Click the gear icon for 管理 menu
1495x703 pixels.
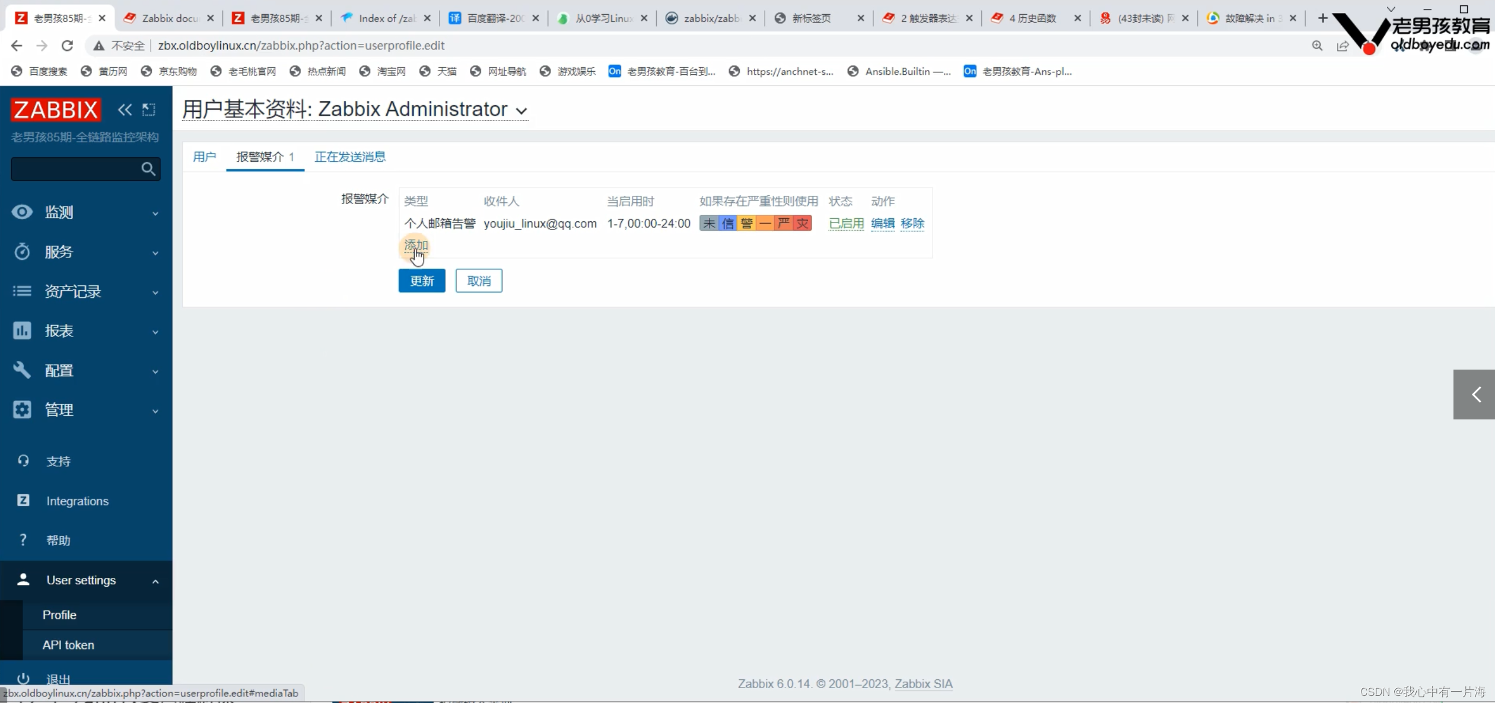pyautogui.click(x=22, y=409)
